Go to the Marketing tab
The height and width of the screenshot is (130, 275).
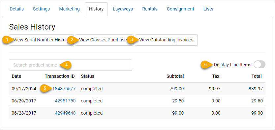click(x=70, y=9)
